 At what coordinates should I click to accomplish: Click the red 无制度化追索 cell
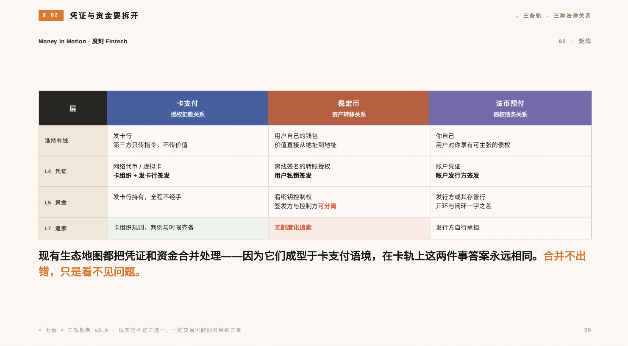click(x=349, y=228)
